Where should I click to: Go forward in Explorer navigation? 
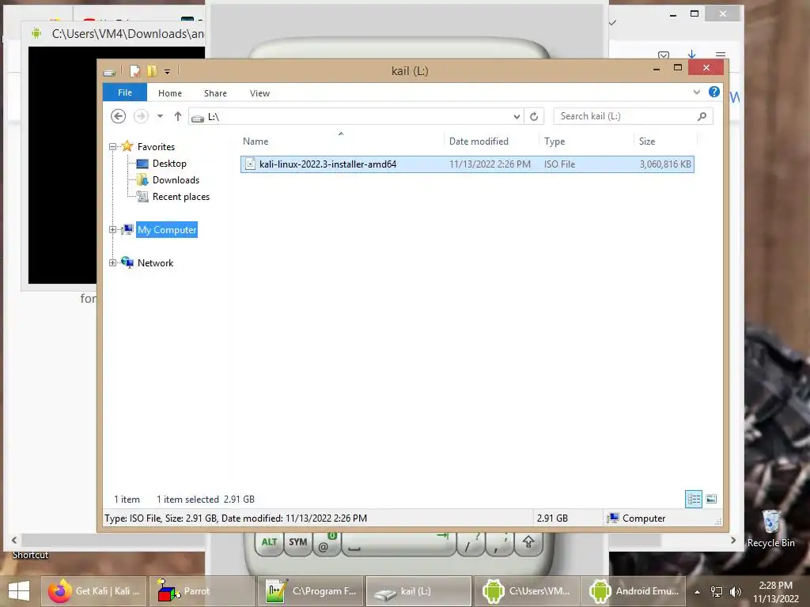(x=141, y=117)
